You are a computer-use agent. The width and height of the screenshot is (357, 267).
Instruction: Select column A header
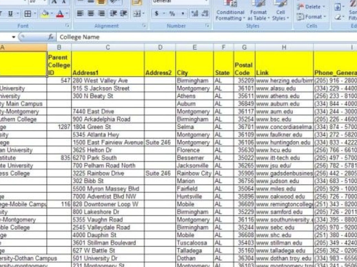pos(24,47)
